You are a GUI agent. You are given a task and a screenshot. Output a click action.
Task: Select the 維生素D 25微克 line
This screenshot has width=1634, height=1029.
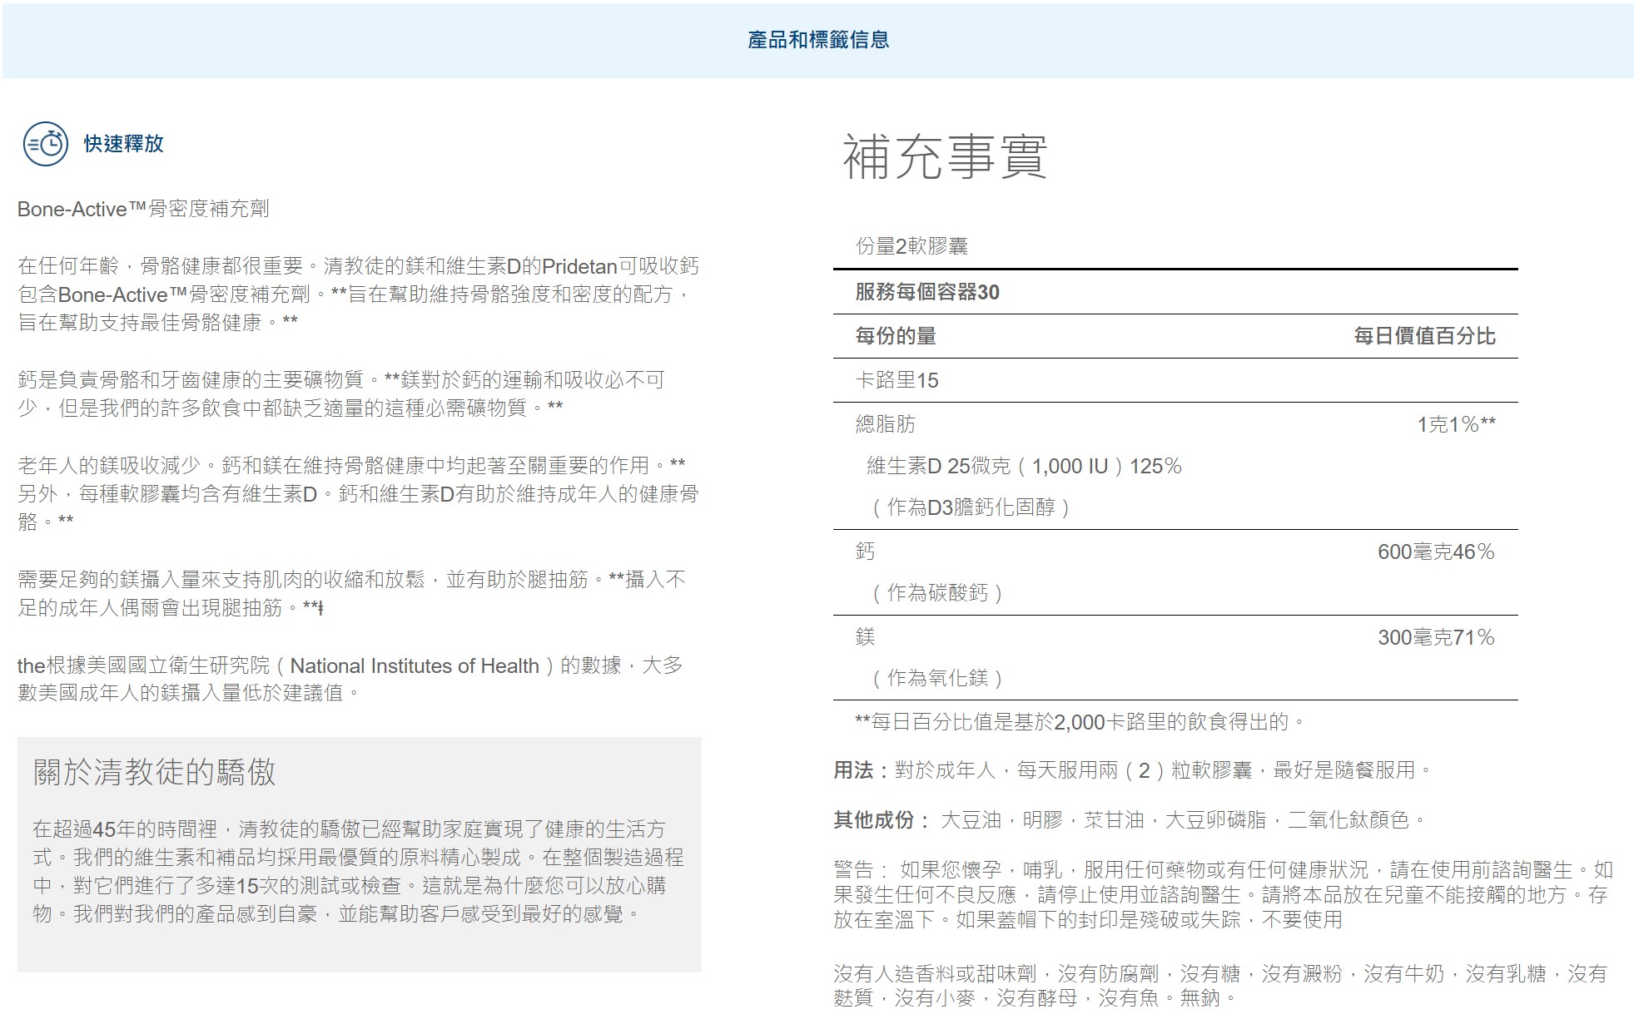pos(1024,466)
